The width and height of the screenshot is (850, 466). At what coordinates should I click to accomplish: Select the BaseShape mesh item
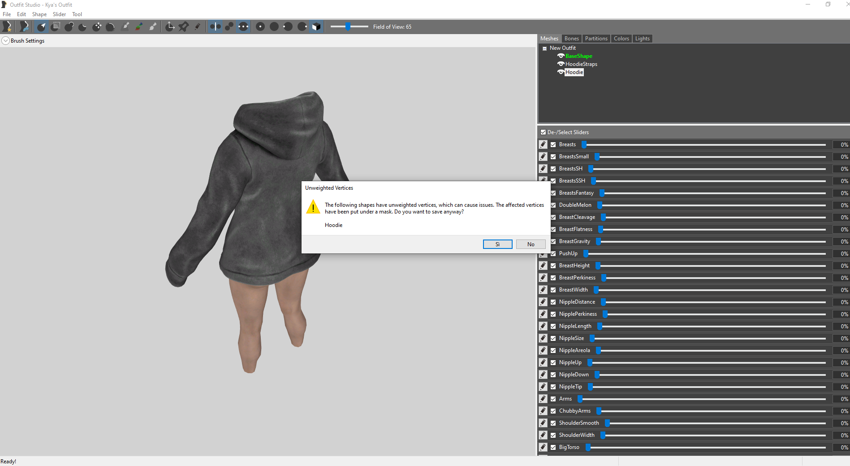click(x=578, y=56)
